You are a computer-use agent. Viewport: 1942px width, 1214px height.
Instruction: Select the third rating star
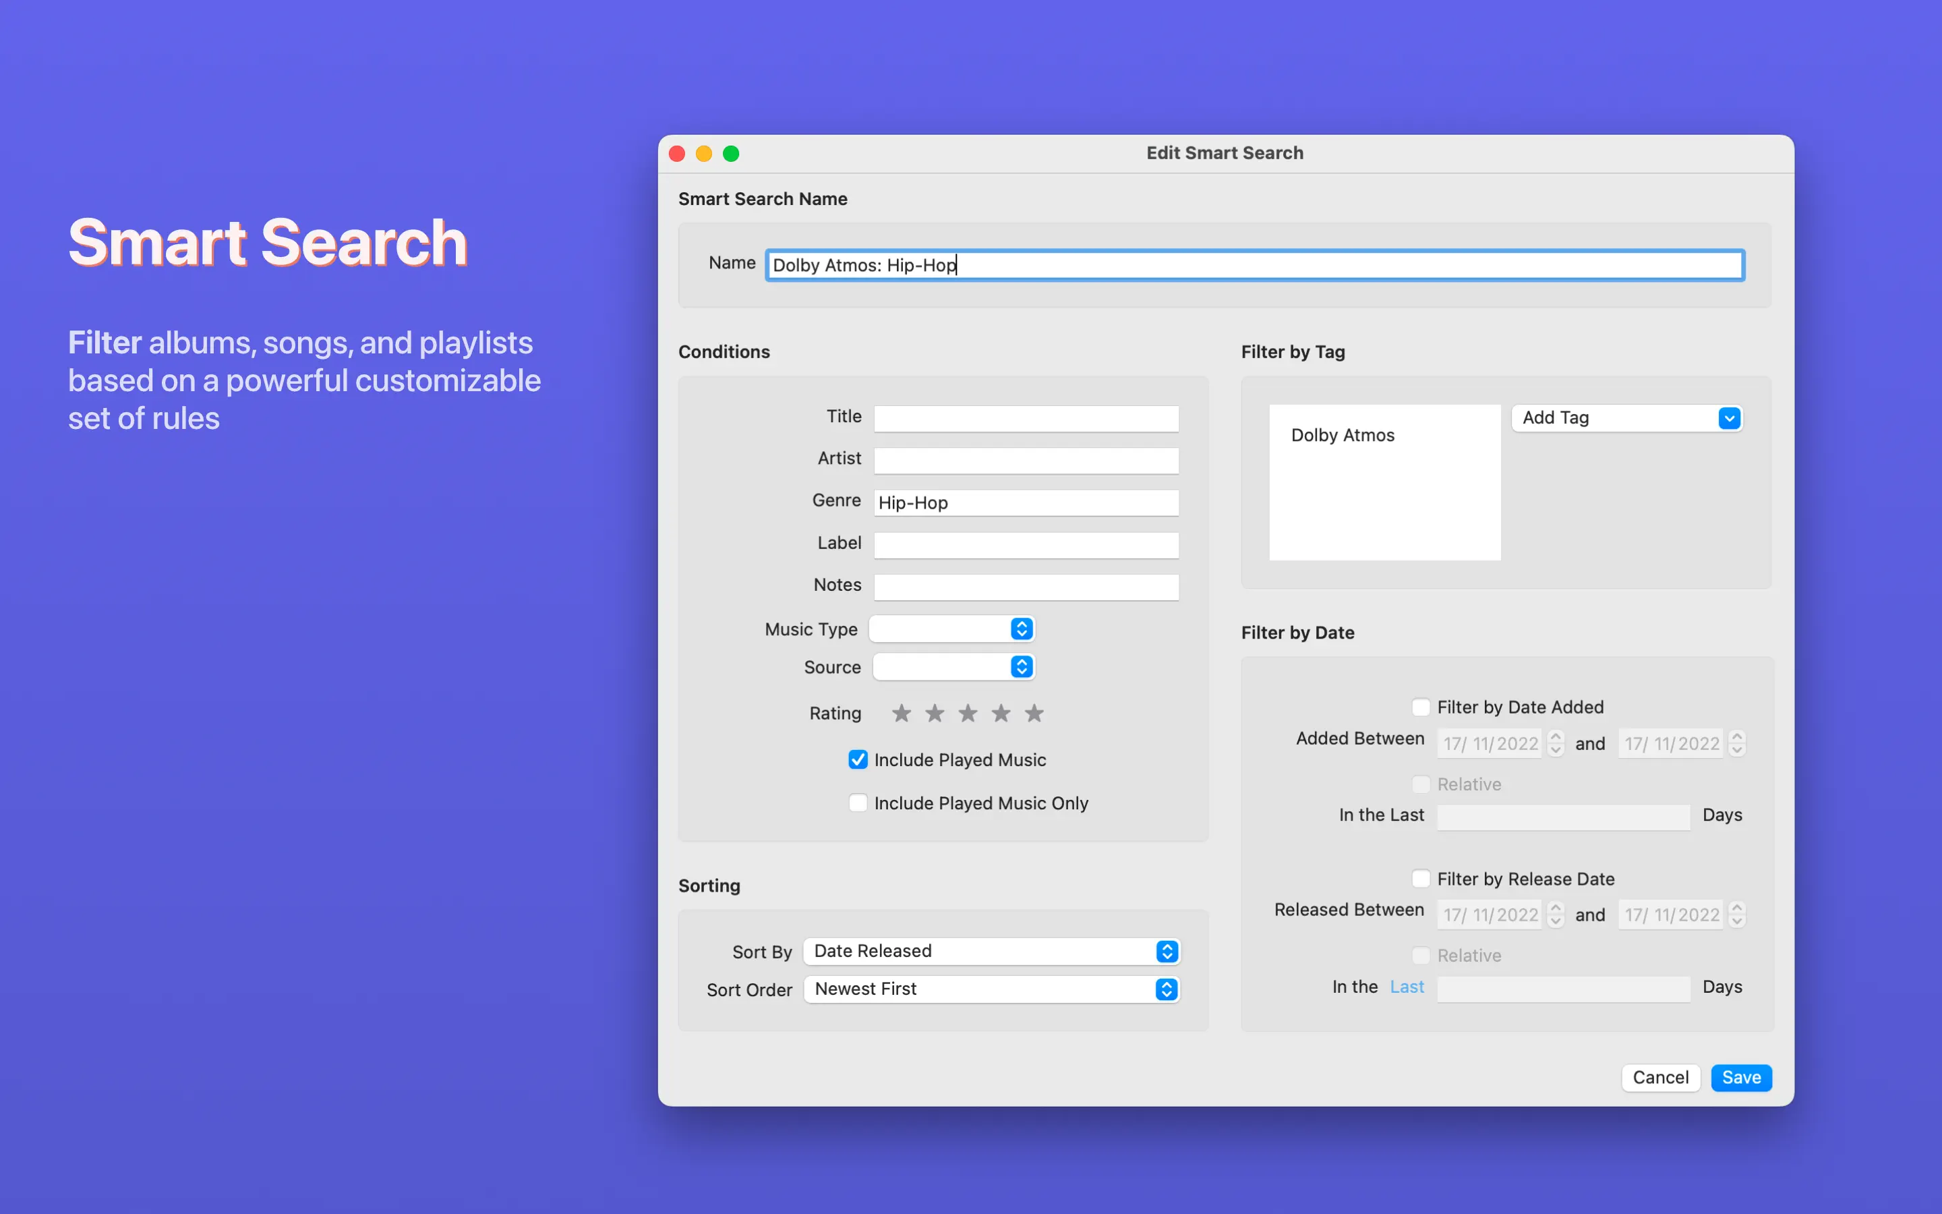click(968, 713)
